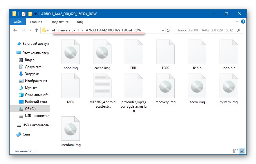Select the userdata.img file icon

(x=71, y=129)
